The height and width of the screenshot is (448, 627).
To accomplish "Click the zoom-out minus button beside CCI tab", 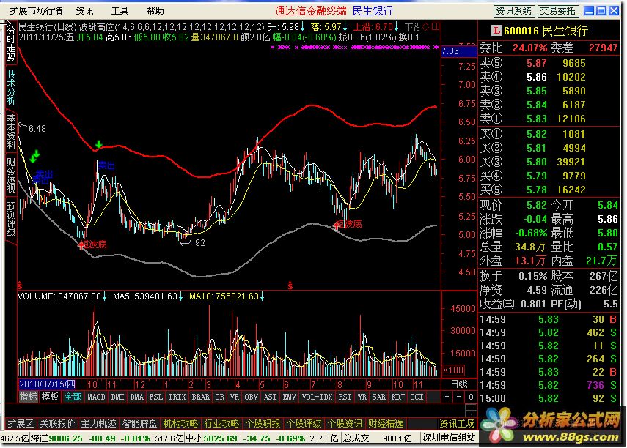I will [x=459, y=397].
